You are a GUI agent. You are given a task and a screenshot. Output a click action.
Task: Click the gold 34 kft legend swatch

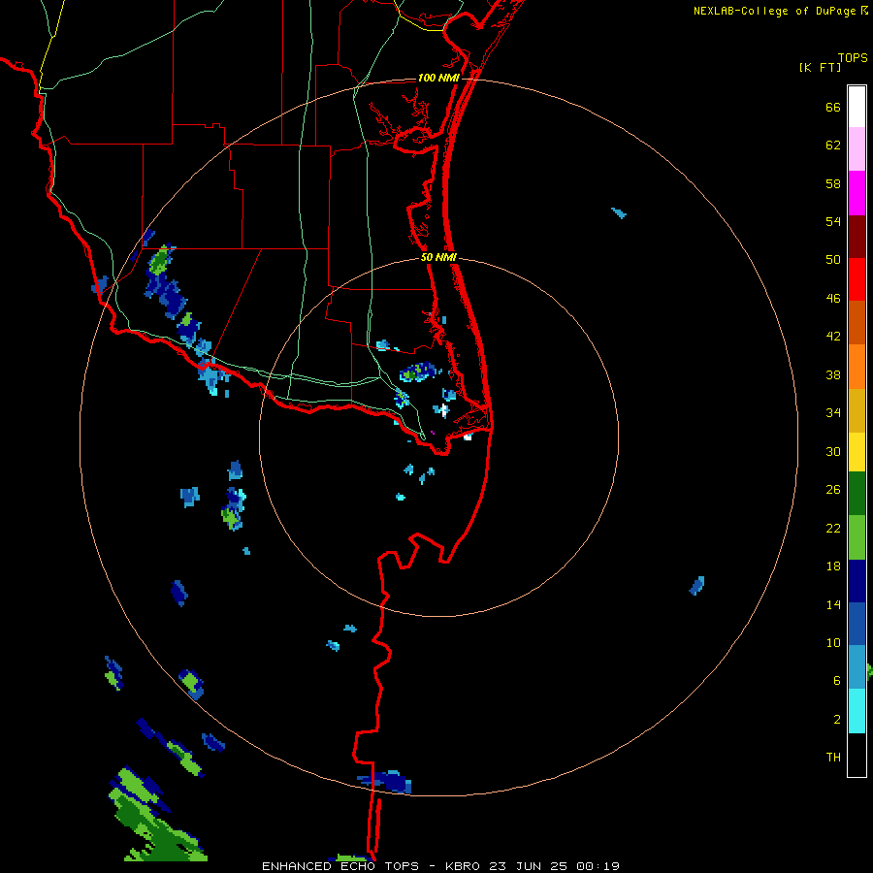[857, 410]
